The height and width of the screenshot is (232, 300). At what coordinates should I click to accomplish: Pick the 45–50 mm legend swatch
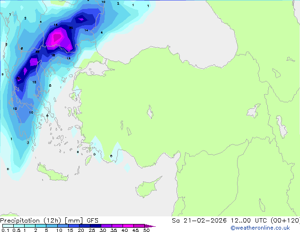click(139, 226)
